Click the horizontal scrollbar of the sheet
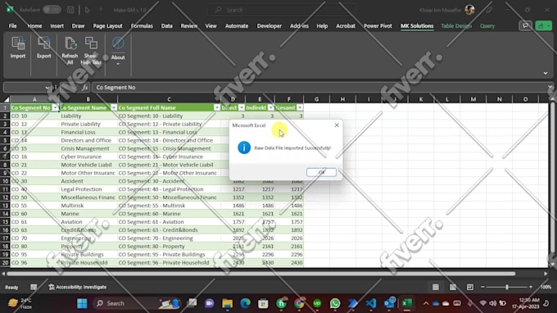 pyautogui.click(x=261, y=274)
